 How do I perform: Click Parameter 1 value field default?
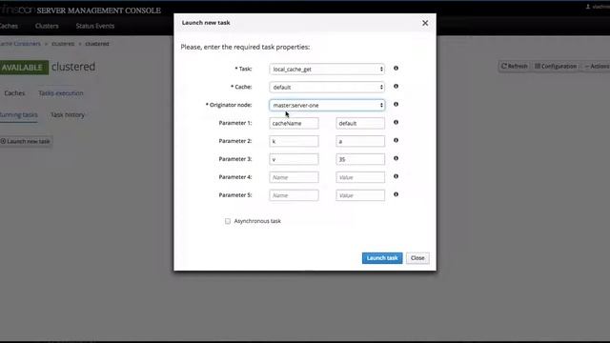click(x=360, y=123)
